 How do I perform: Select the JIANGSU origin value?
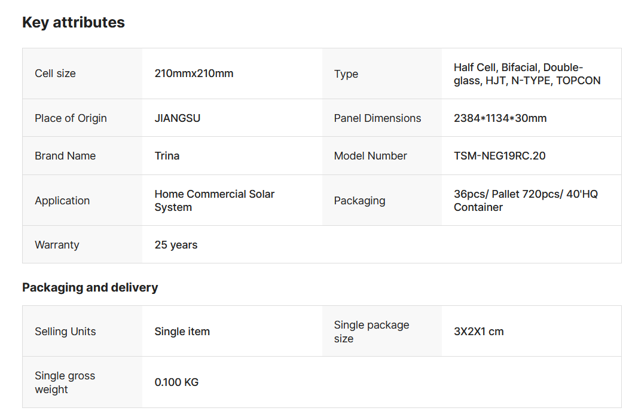tap(178, 118)
